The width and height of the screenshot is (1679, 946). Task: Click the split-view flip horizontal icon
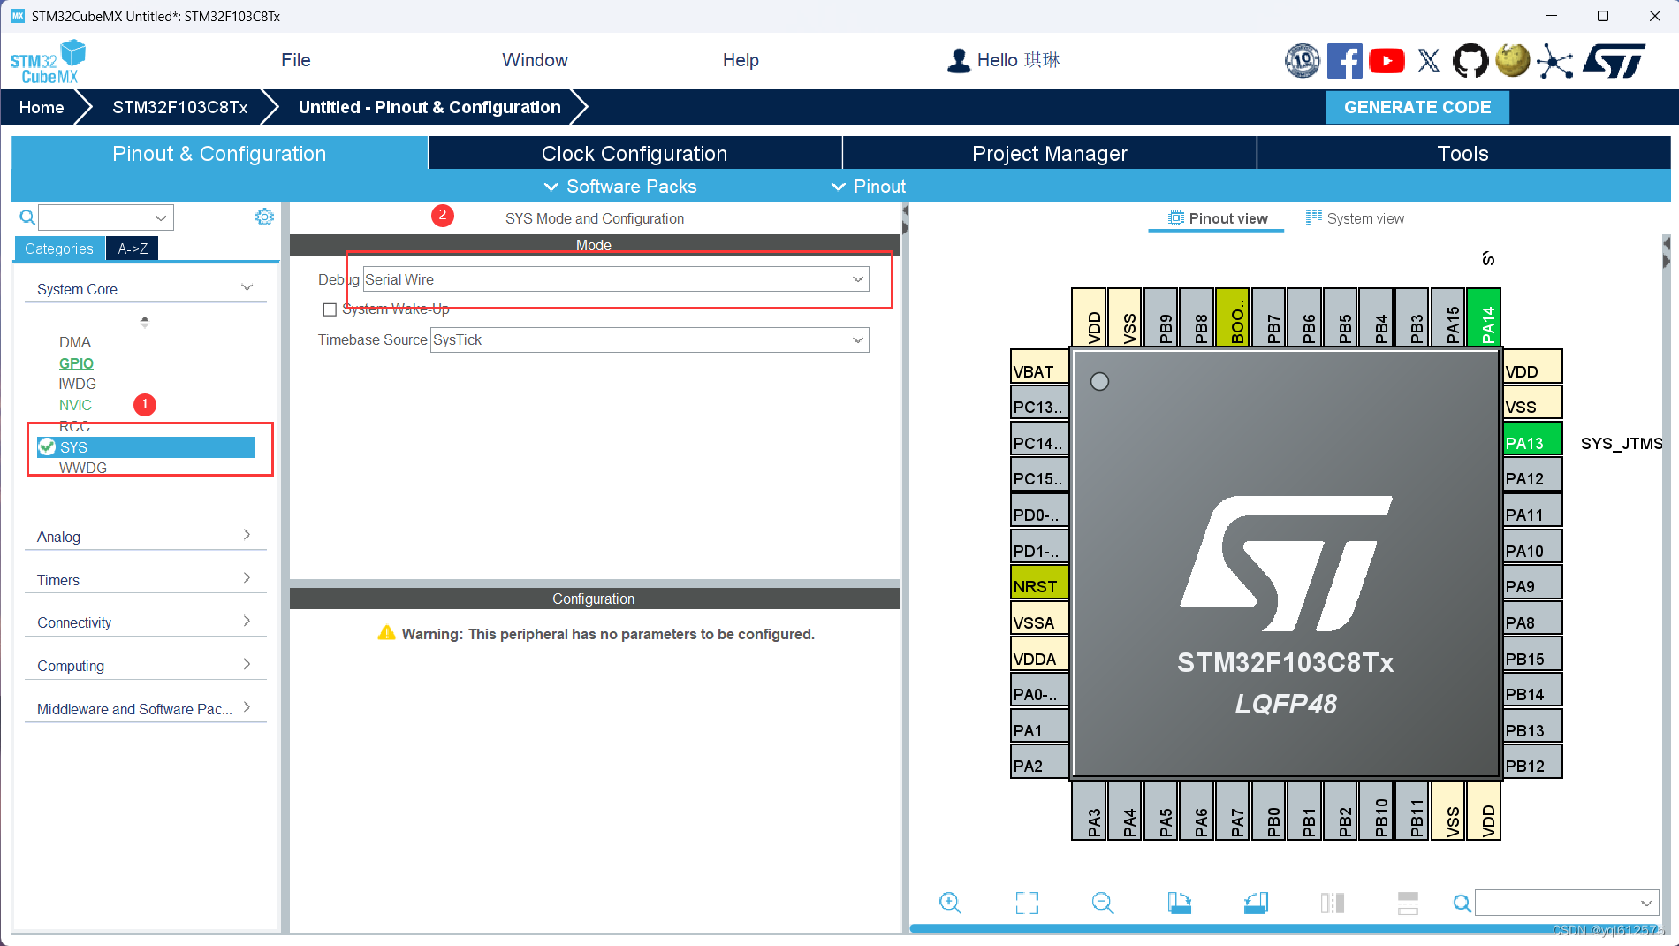click(x=1332, y=903)
